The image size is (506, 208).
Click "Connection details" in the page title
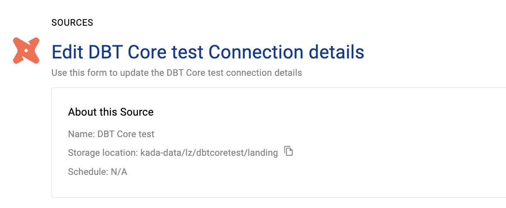286,52
